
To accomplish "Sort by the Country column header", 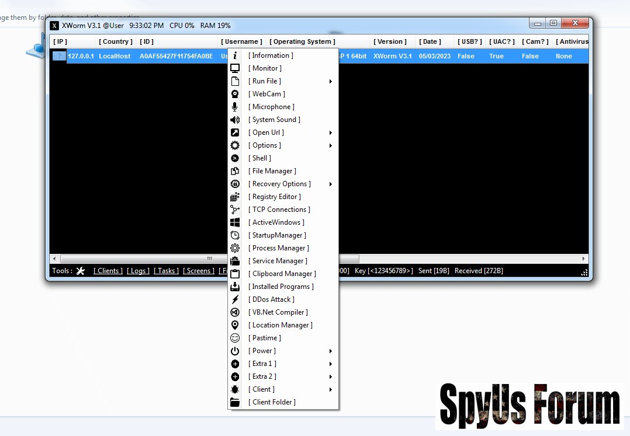I will coord(116,41).
